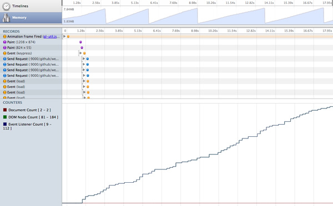
Task: Expand the Event (keypress) timeline record
Action: click(80, 53)
